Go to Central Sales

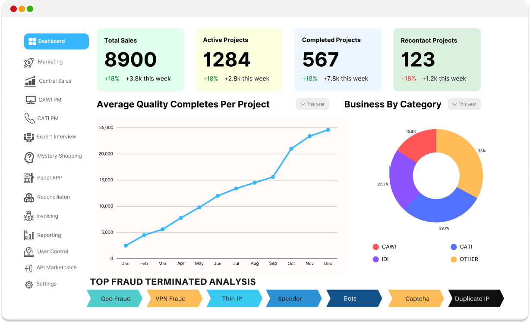pos(55,81)
